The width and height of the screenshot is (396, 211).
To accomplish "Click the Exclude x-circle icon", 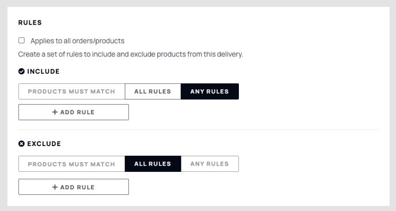I will point(21,144).
